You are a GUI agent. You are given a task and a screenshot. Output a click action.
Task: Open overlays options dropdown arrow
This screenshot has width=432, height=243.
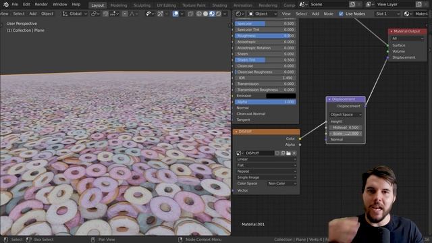point(182,13)
